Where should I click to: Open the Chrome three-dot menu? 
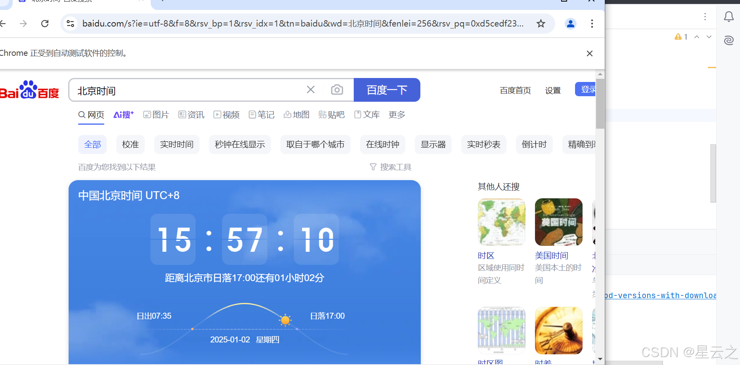(592, 23)
